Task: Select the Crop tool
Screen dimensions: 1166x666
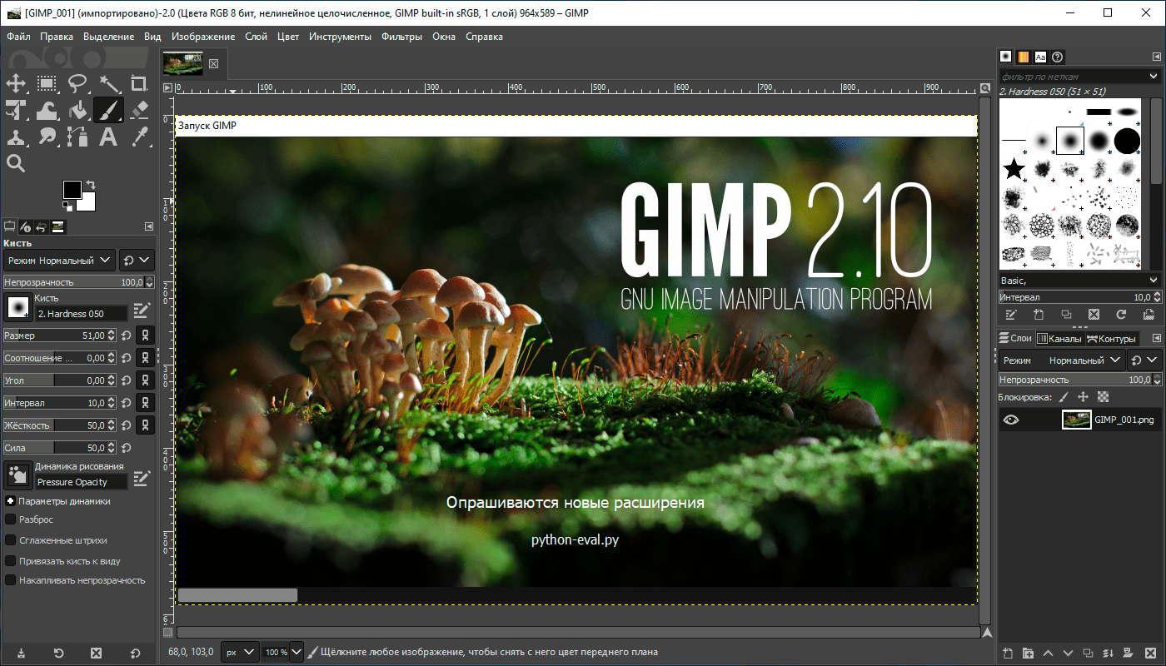Action: (x=139, y=83)
